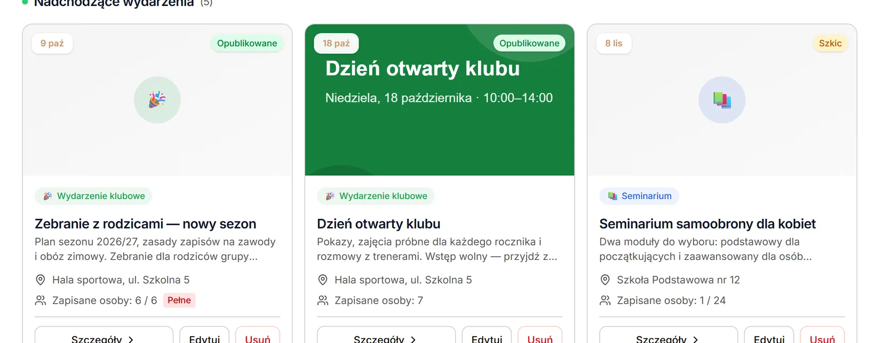Click Niedziela, 18 października · 10:00–14:00 text
Viewport: 875px width, 343px height.
point(439,98)
